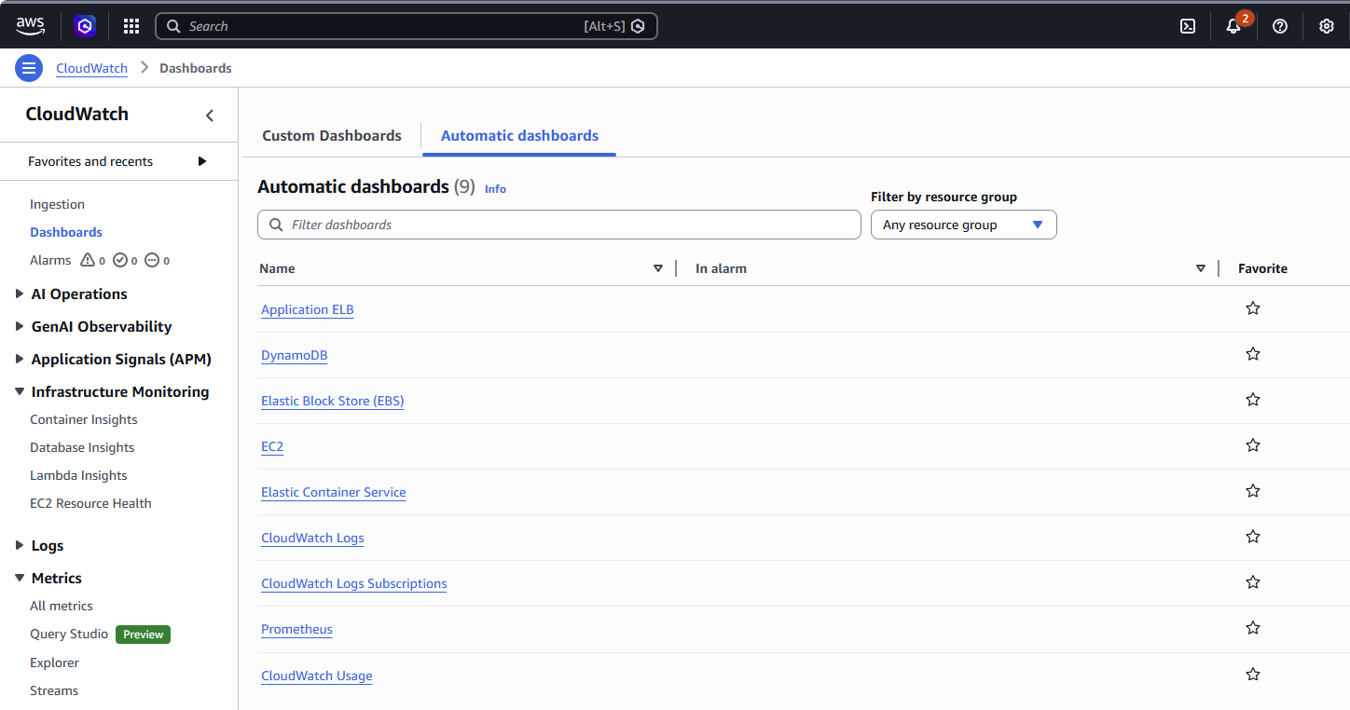Focus the top AWS Search bar

coord(406,26)
